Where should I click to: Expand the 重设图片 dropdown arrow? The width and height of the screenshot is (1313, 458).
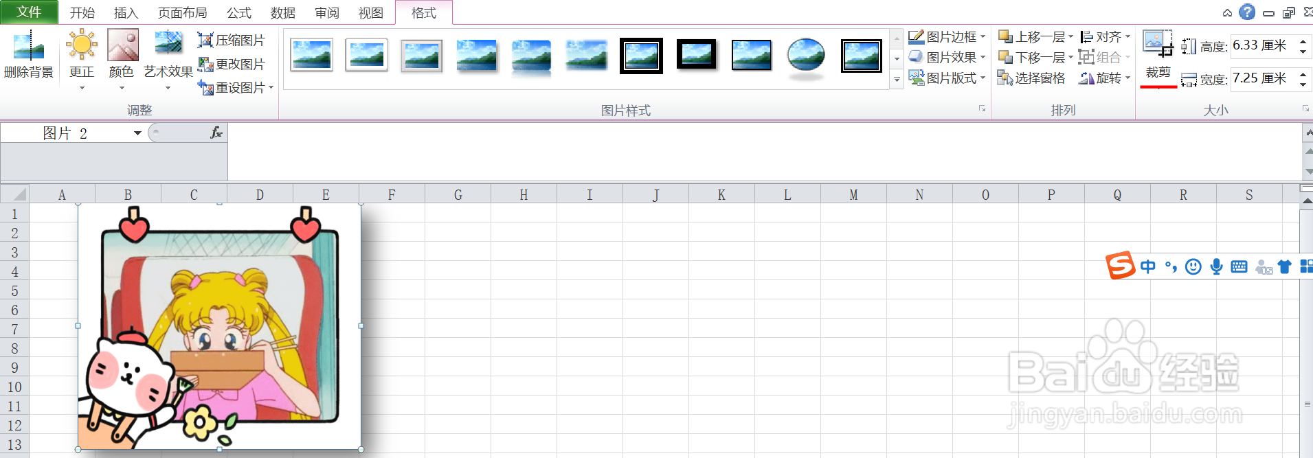271,88
